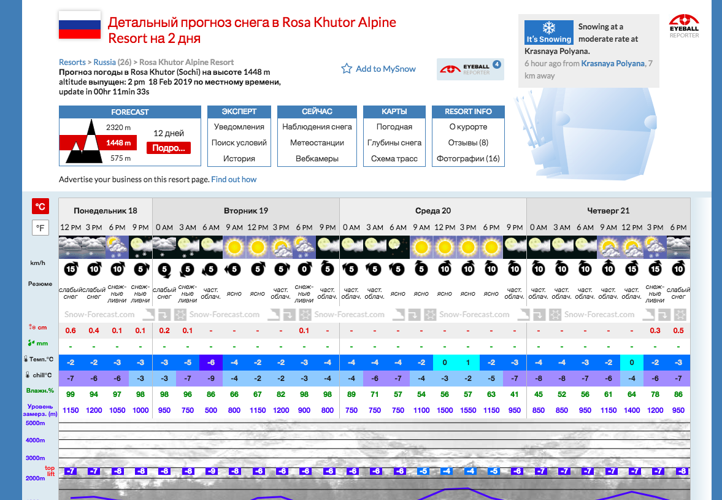722x500 pixels.
Task: Click the Понедельник 18 day header
Action: [x=106, y=210]
